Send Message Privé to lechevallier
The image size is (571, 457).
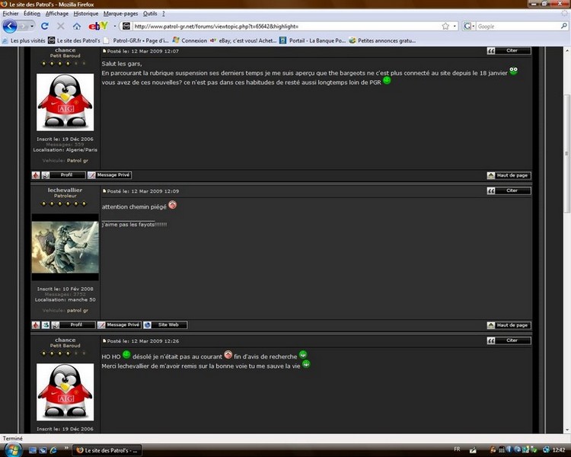(119, 325)
